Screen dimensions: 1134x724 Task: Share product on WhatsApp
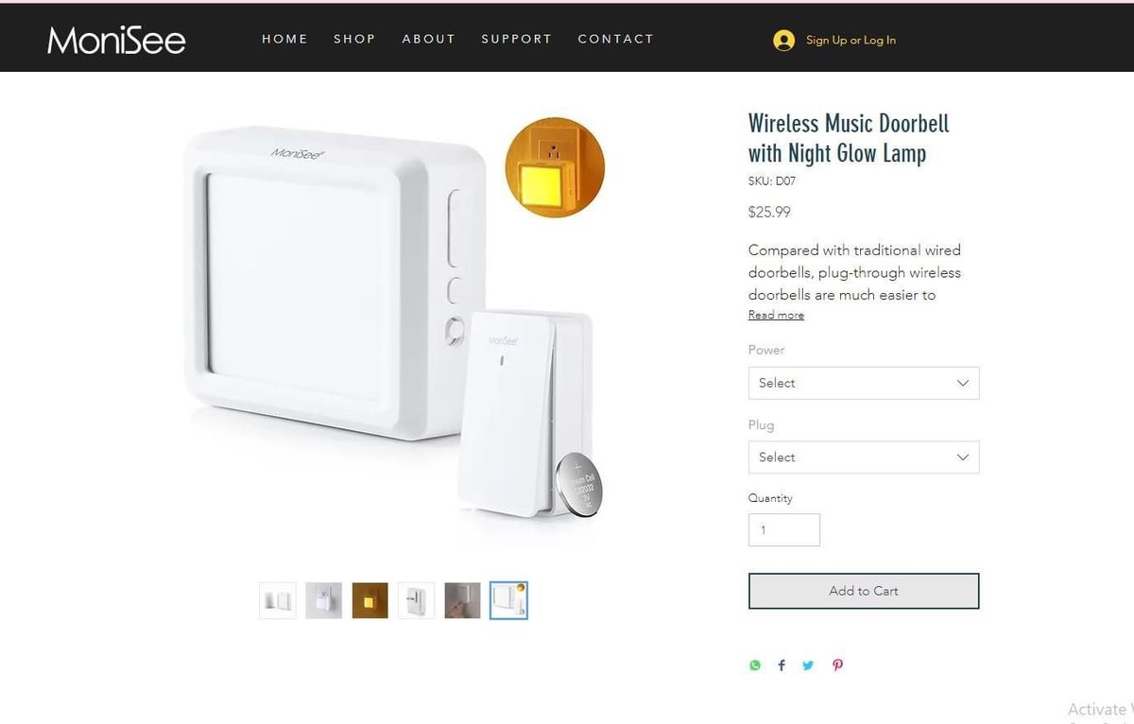tap(755, 665)
